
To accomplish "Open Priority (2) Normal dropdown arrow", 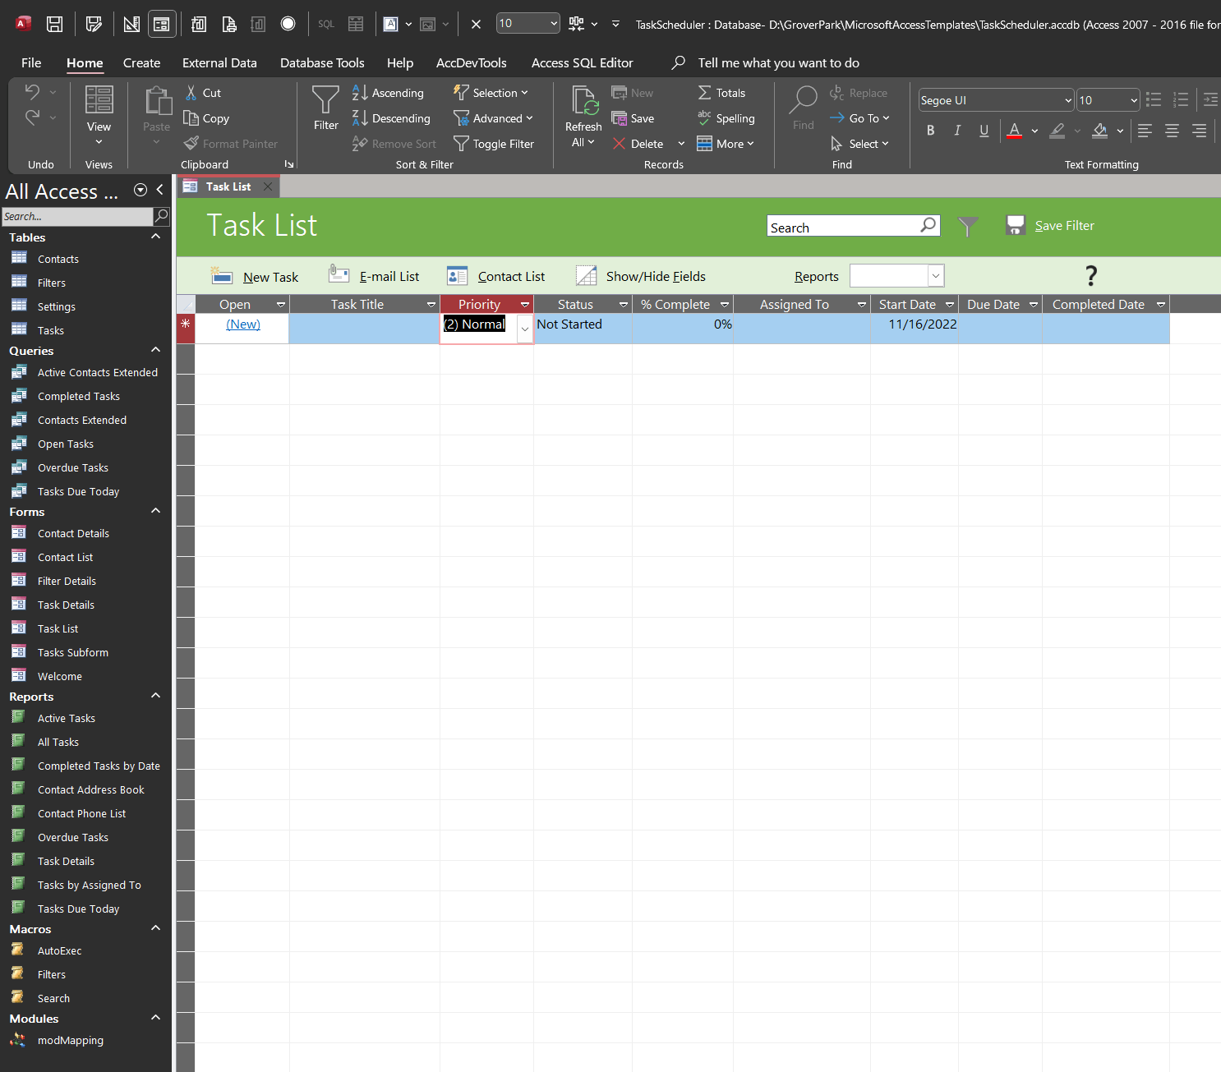I will coord(524,329).
